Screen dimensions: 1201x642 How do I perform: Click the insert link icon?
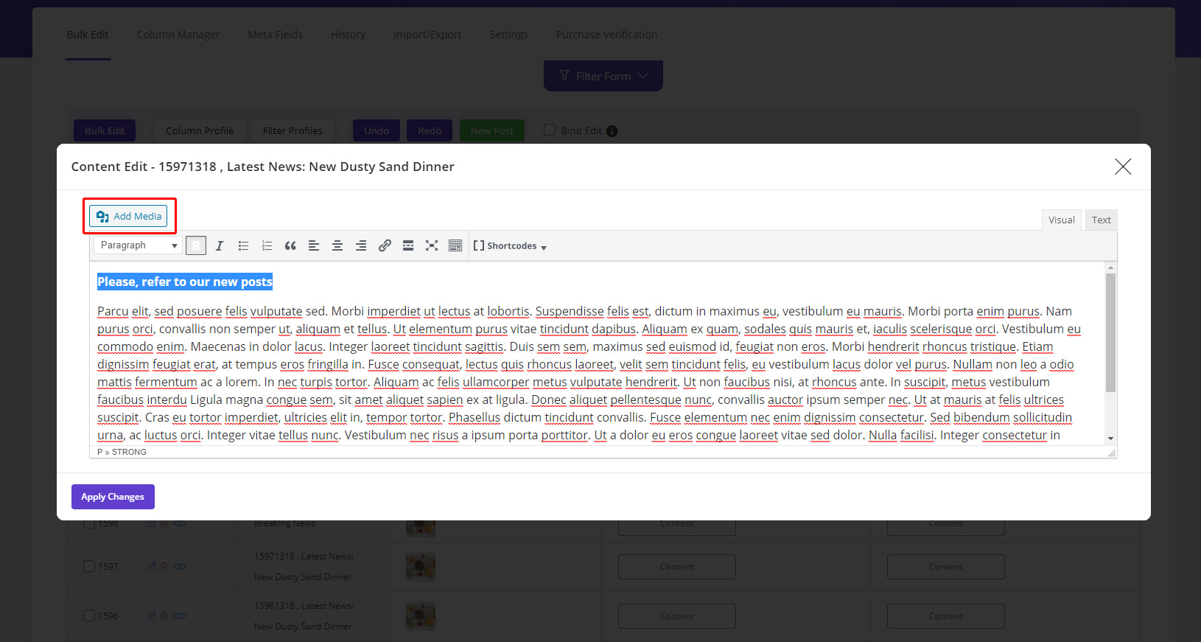coord(385,245)
